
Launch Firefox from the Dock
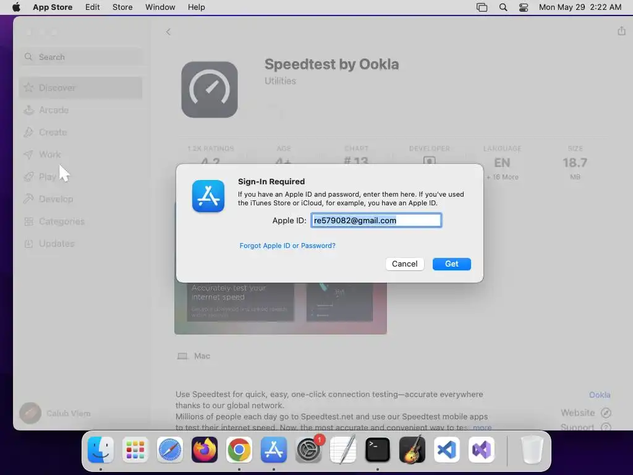(204, 450)
